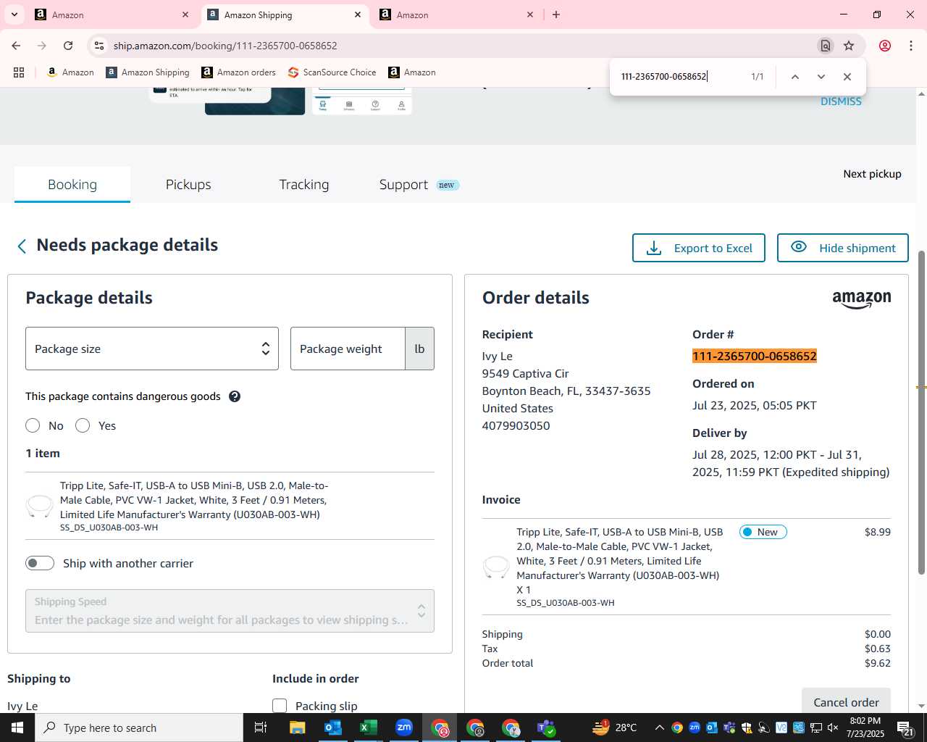Click Cancel order button

(846, 701)
